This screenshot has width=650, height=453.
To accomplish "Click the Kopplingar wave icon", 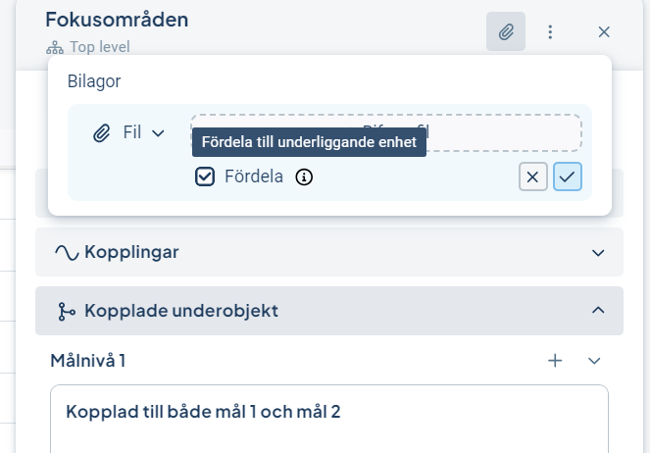I will (67, 253).
